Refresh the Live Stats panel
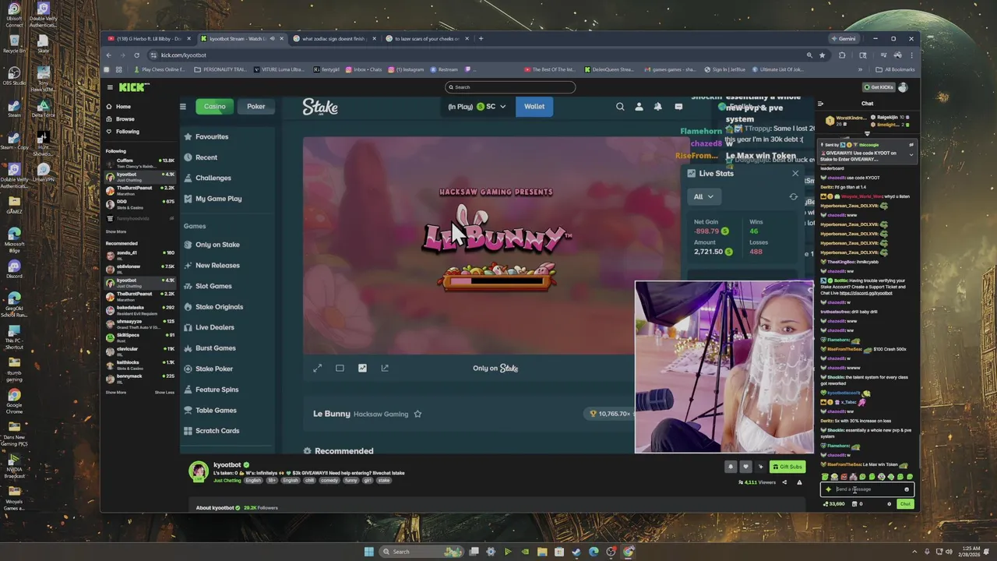This screenshot has height=561, width=997. [x=794, y=196]
